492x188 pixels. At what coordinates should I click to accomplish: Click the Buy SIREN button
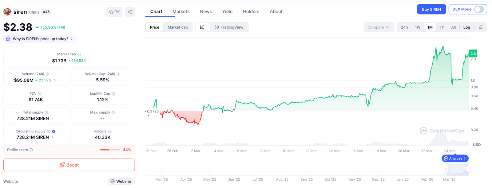(431, 9)
